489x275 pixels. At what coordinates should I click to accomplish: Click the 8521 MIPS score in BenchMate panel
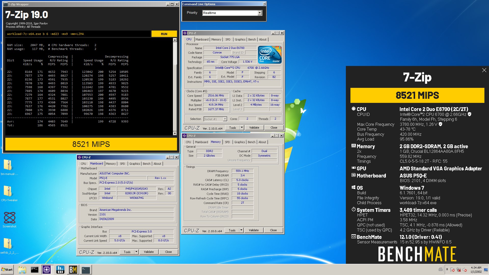[x=417, y=95]
